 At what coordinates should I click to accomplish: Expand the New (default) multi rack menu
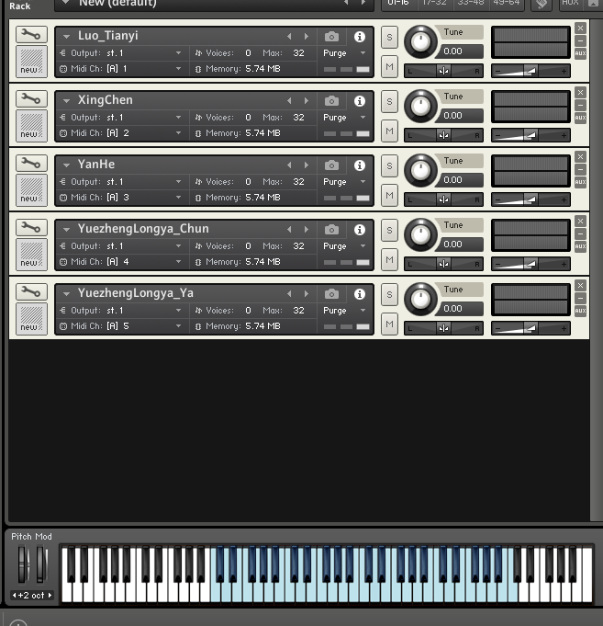pos(66,3)
